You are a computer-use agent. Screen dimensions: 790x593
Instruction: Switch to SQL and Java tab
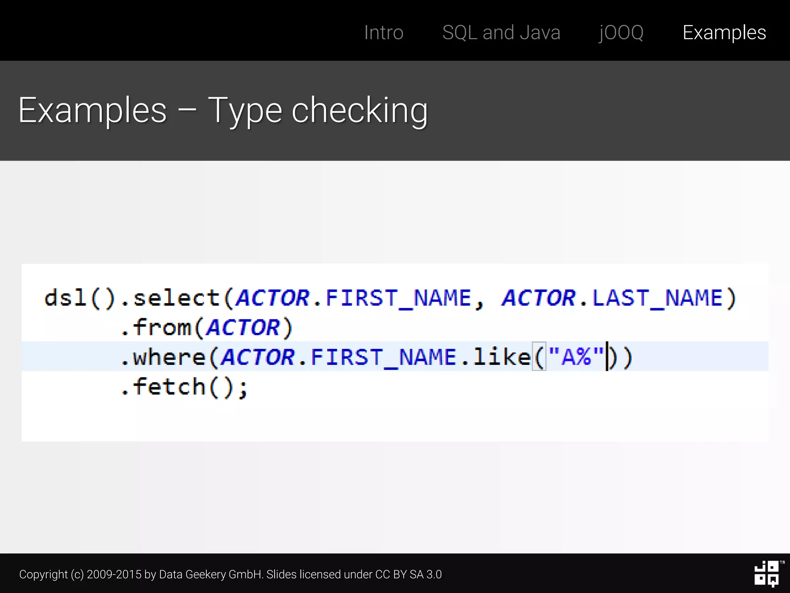tap(501, 32)
